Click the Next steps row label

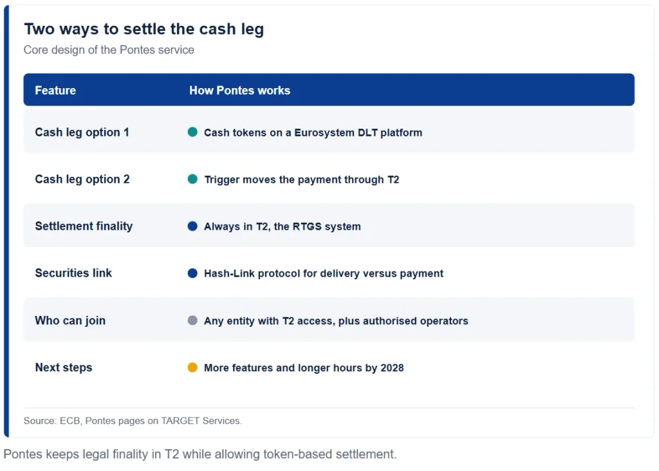click(x=64, y=367)
